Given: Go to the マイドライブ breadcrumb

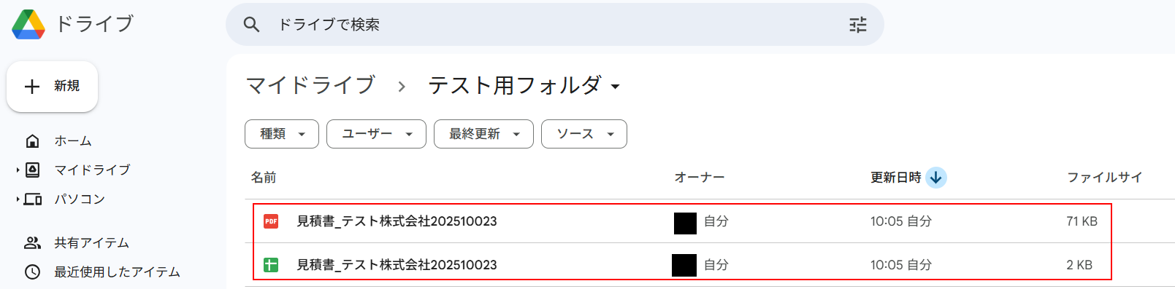Looking at the screenshot, I should point(310,86).
